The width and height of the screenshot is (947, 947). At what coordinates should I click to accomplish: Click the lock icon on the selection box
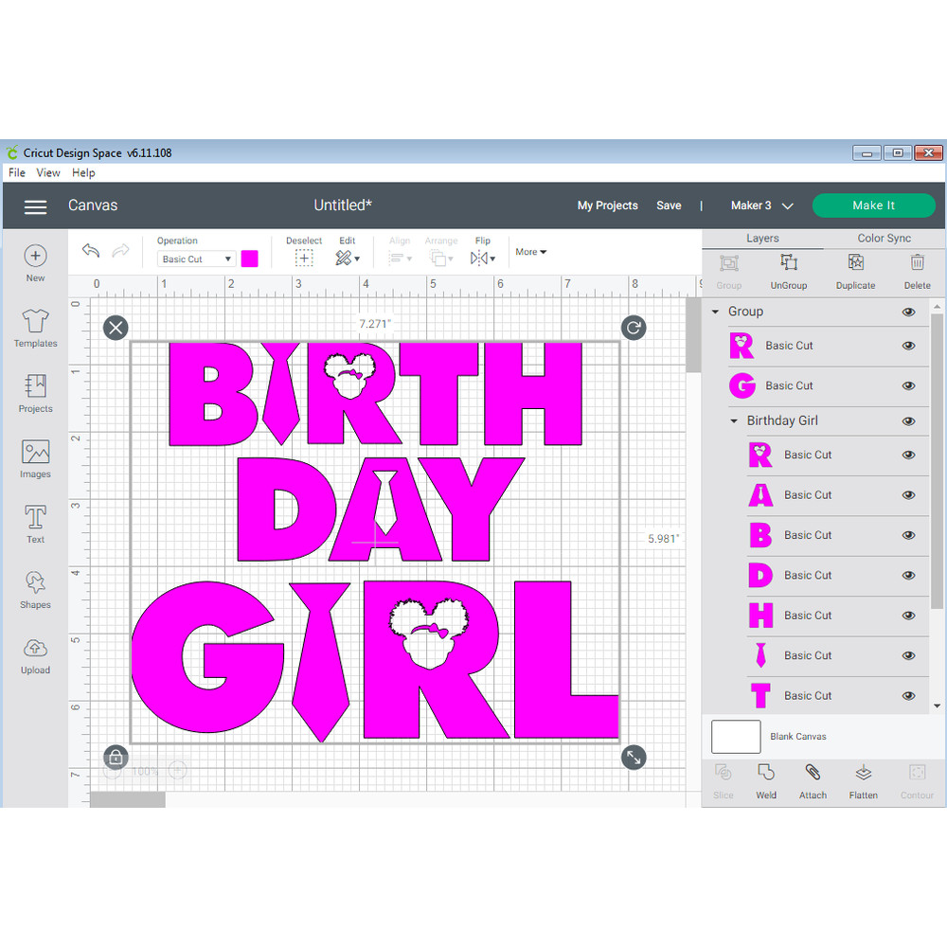[115, 757]
